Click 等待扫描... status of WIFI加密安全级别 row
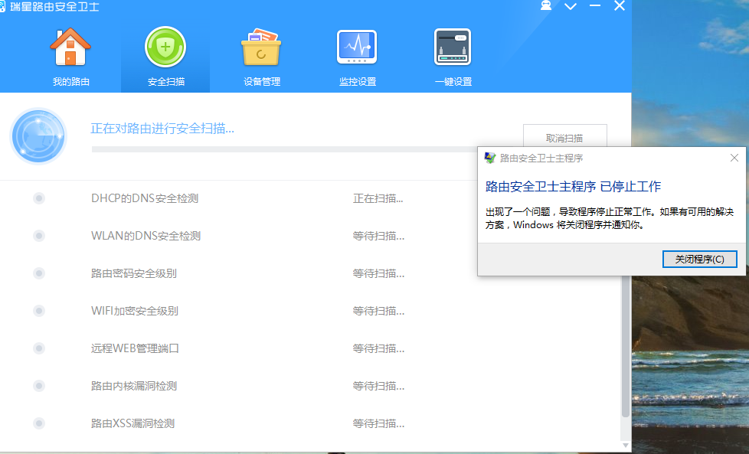Viewport: 749px width, 454px height. click(378, 311)
